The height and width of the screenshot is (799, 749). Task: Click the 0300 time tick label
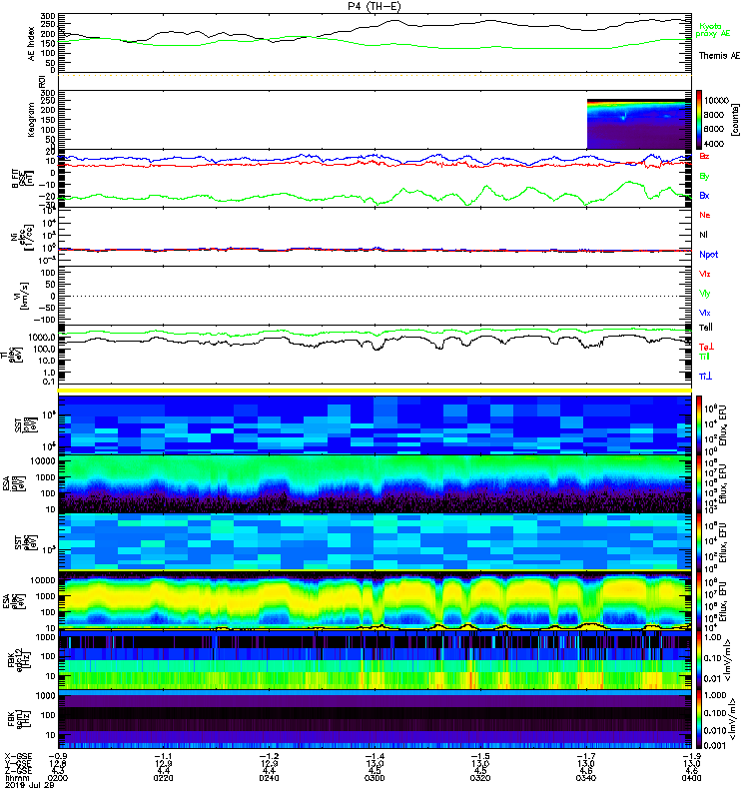click(x=374, y=778)
